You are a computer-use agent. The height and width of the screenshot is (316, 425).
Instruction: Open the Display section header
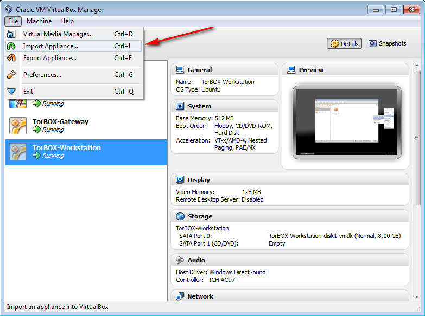coord(290,180)
